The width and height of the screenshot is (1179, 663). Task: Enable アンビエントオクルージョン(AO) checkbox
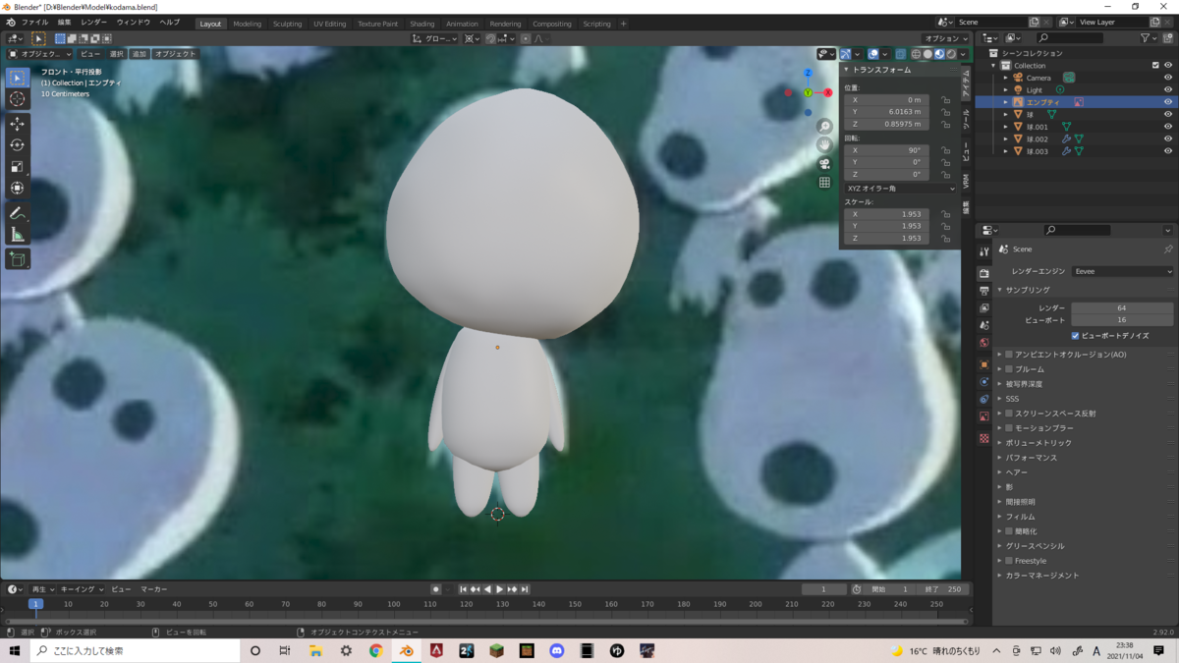[1009, 355]
